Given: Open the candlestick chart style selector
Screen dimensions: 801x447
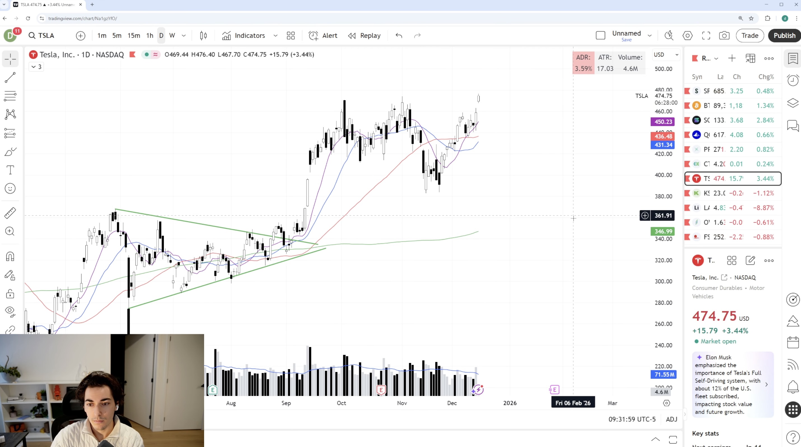Looking at the screenshot, I should point(203,36).
